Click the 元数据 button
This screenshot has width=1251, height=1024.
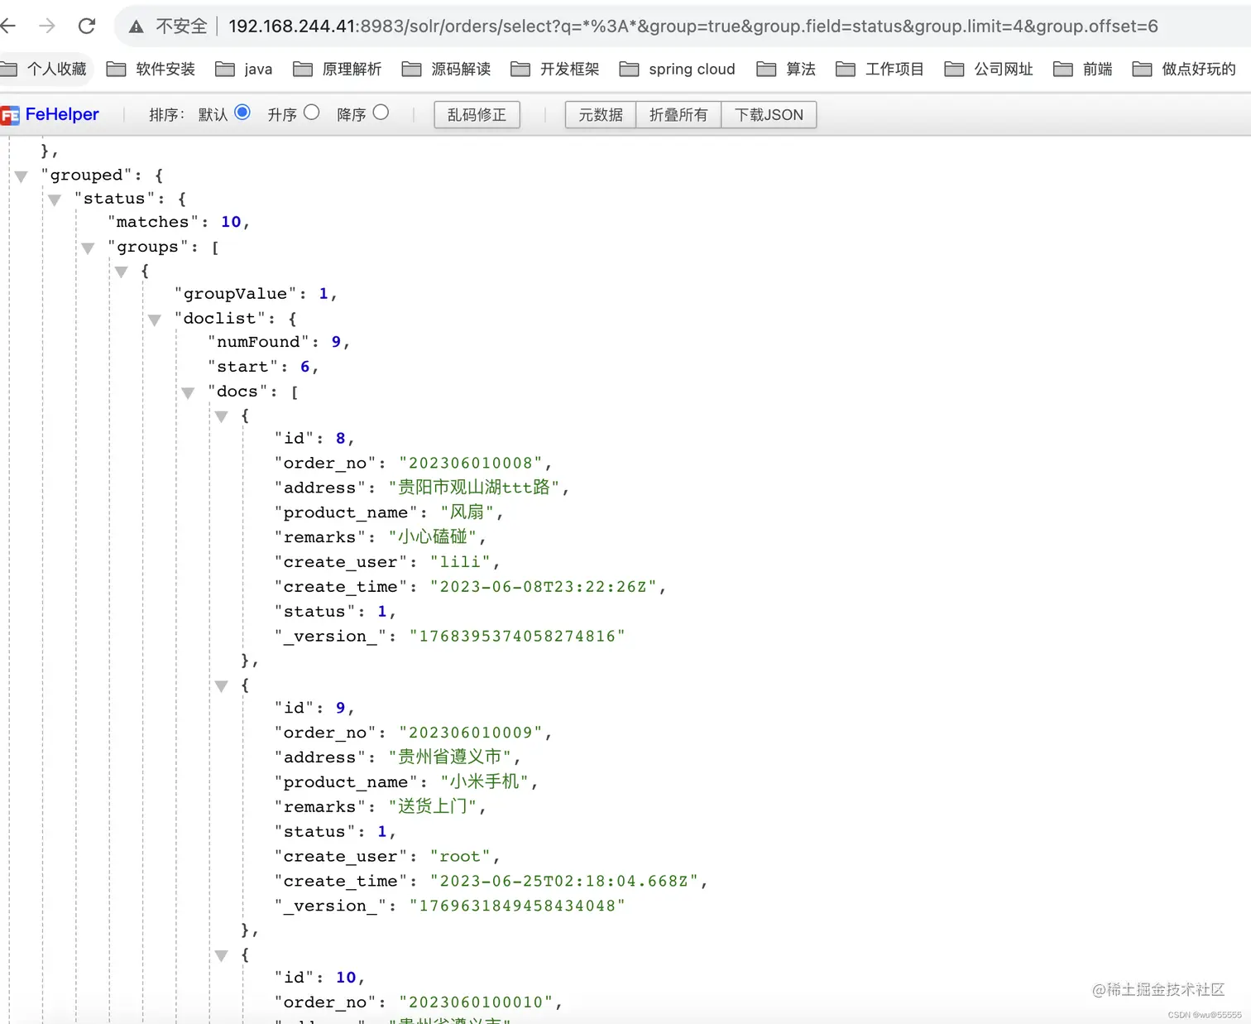tap(601, 115)
